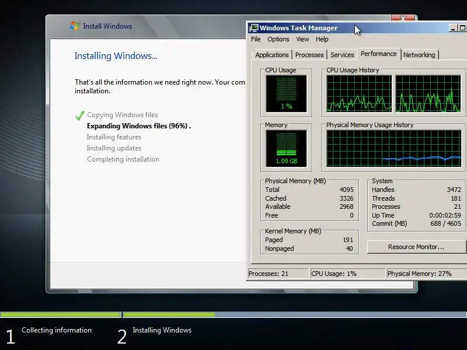Click the Memory meter showing 1.09 GB
The image size is (467, 350).
286,148
